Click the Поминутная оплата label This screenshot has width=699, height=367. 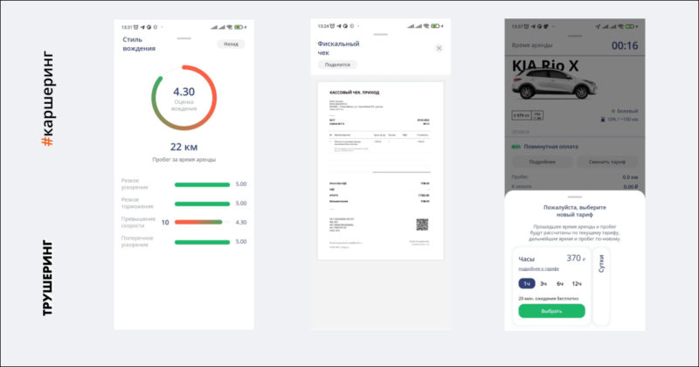(550, 147)
